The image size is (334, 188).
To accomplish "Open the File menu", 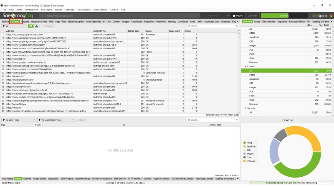I will pyautogui.click(x=5, y=10).
